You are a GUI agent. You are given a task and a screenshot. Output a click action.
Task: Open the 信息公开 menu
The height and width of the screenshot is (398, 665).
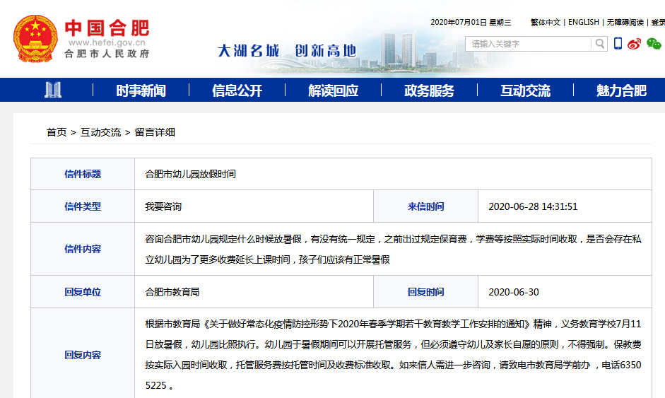[237, 90]
